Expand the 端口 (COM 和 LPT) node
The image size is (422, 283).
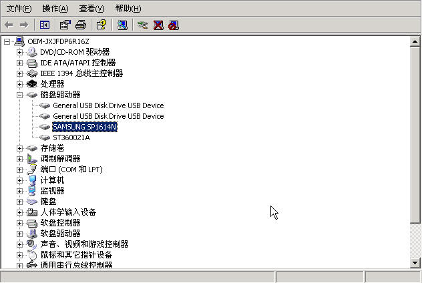(x=19, y=170)
